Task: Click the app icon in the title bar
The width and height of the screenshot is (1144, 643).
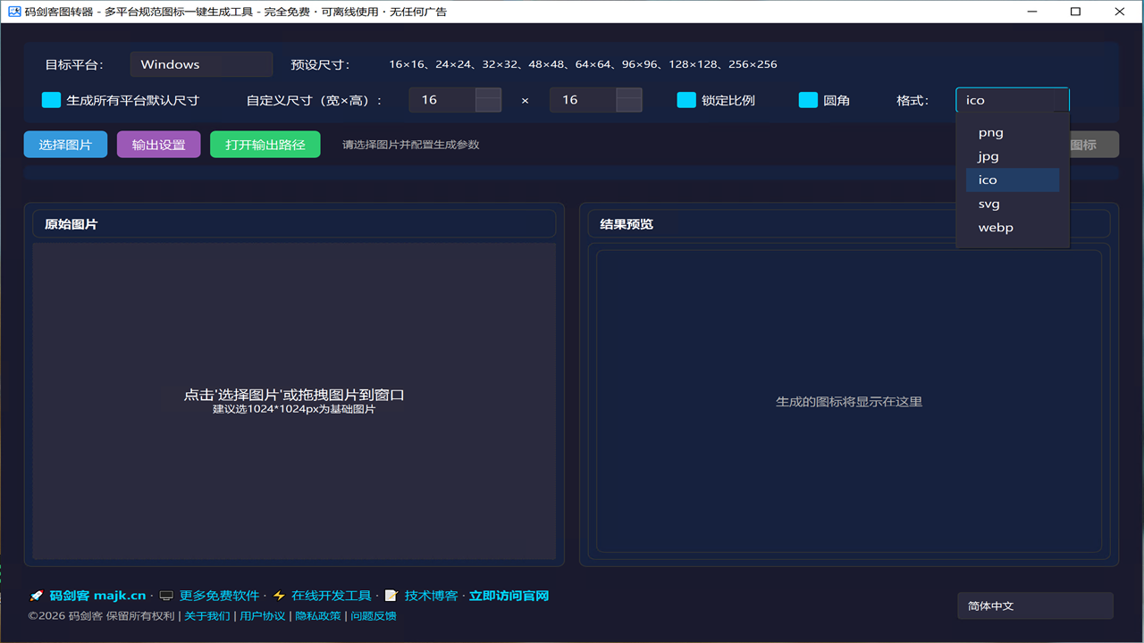Action: (14, 12)
